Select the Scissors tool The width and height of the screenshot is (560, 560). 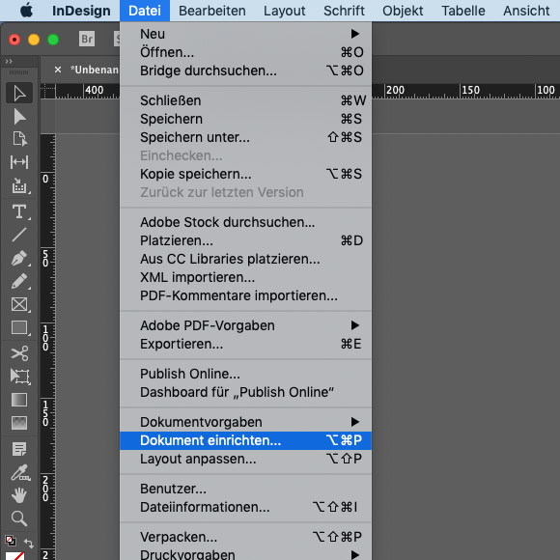(x=19, y=353)
